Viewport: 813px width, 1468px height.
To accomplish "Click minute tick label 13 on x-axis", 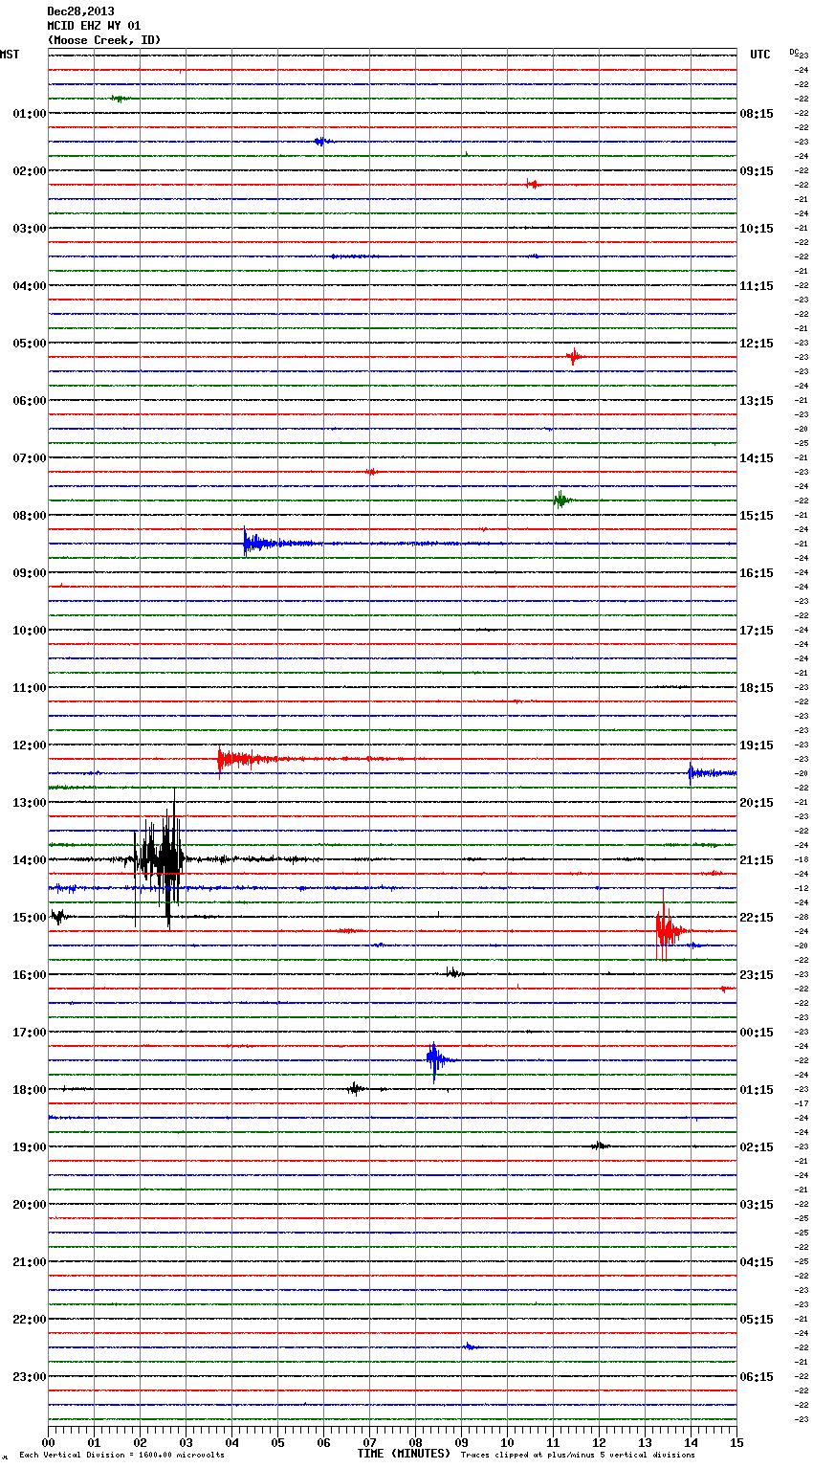I will [x=645, y=1442].
